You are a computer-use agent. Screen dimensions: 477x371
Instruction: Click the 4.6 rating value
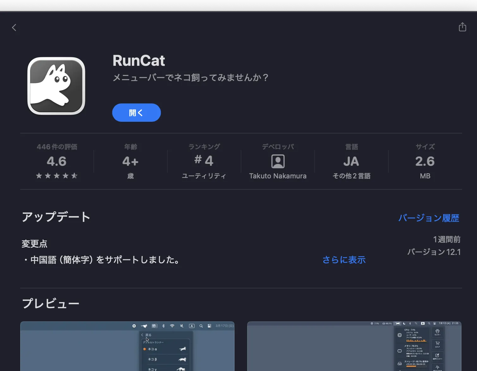[x=57, y=161]
